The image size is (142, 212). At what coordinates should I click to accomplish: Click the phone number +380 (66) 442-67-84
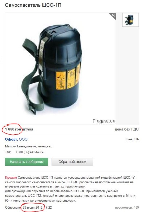pyautogui.click(x=30, y=152)
